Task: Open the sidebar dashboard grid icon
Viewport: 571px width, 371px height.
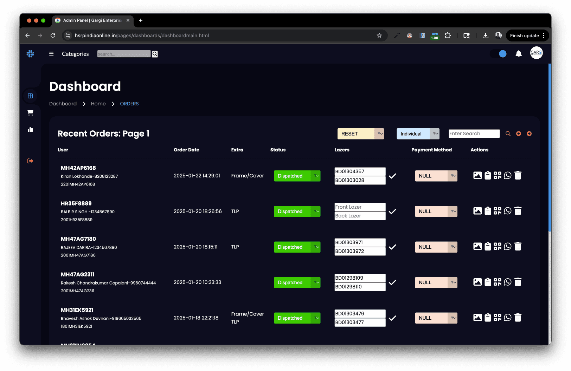Action: (30, 96)
